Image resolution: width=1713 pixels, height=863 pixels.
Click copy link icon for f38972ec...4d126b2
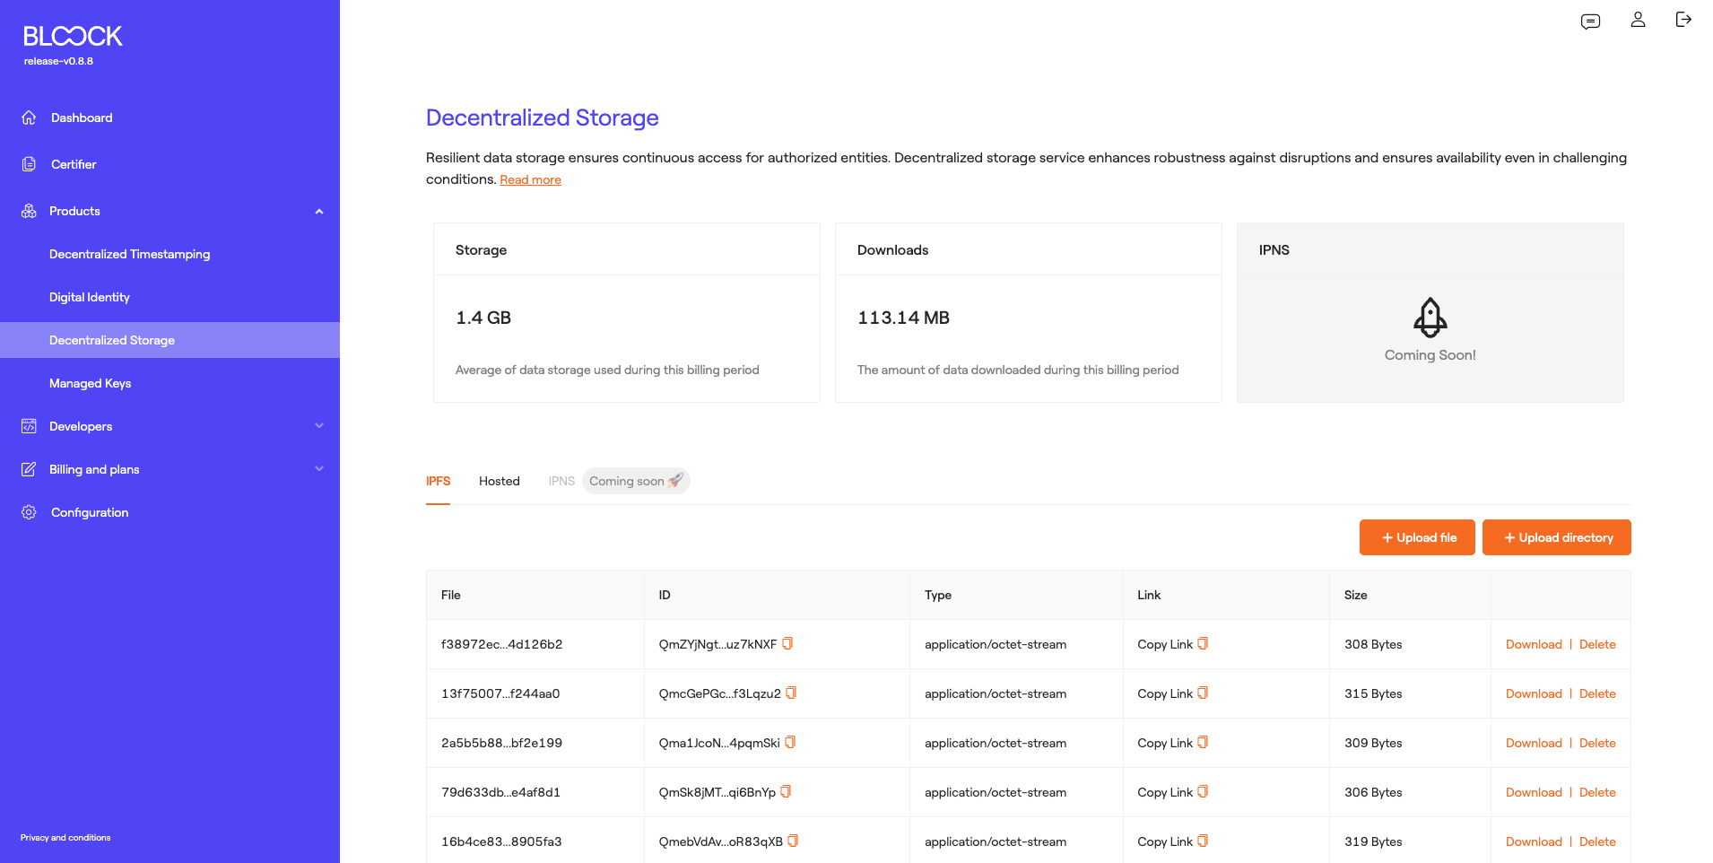coord(1203,643)
